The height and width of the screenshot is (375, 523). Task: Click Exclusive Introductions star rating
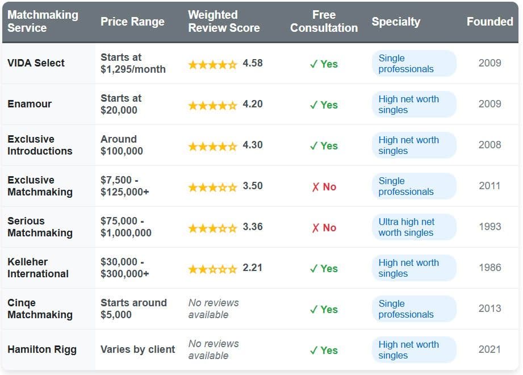point(212,146)
